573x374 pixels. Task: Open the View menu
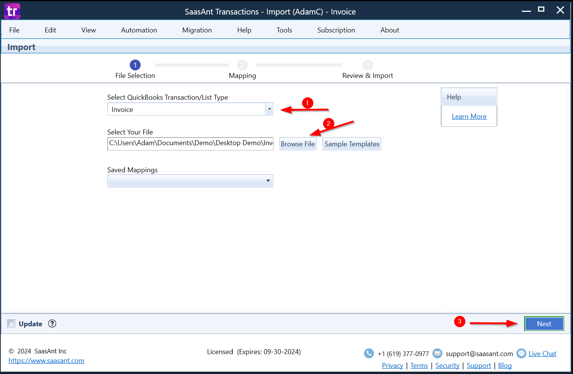pyautogui.click(x=89, y=30)
